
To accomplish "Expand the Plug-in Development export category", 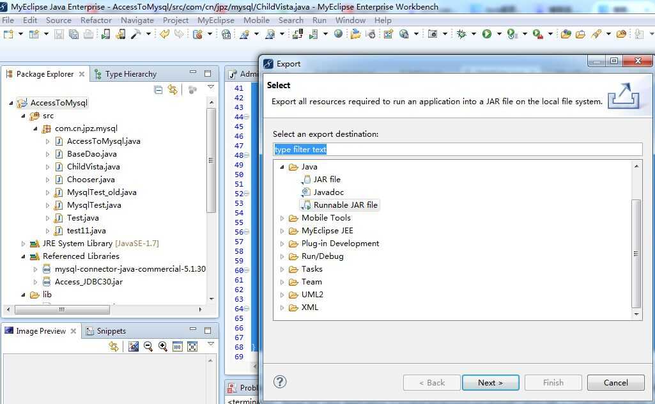I will coord(282,244).
